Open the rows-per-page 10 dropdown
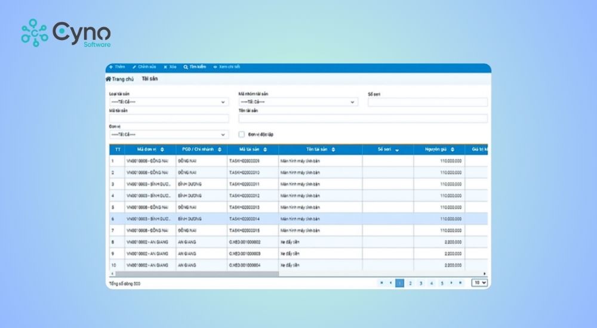This screenshot has height=328, width=597. tap(479, 283)
